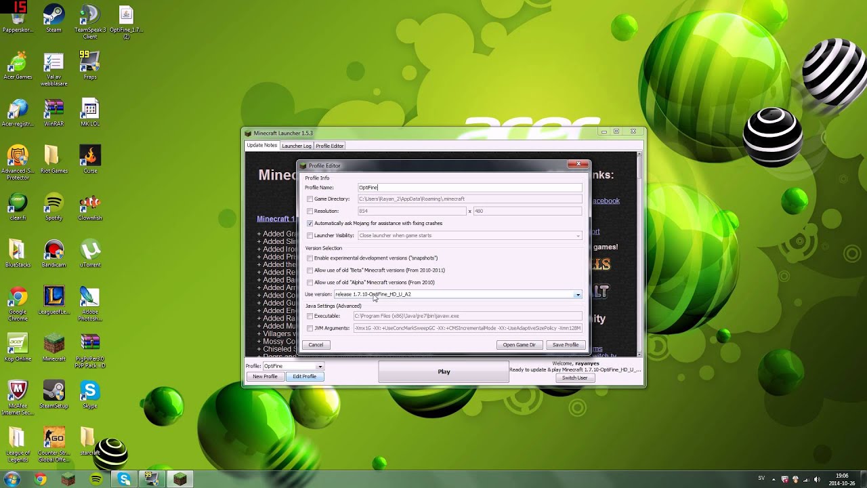867x488 pixels.
Task: Click the Open Game Dir button
Action: pyautogui.click(x=519, y=345)
